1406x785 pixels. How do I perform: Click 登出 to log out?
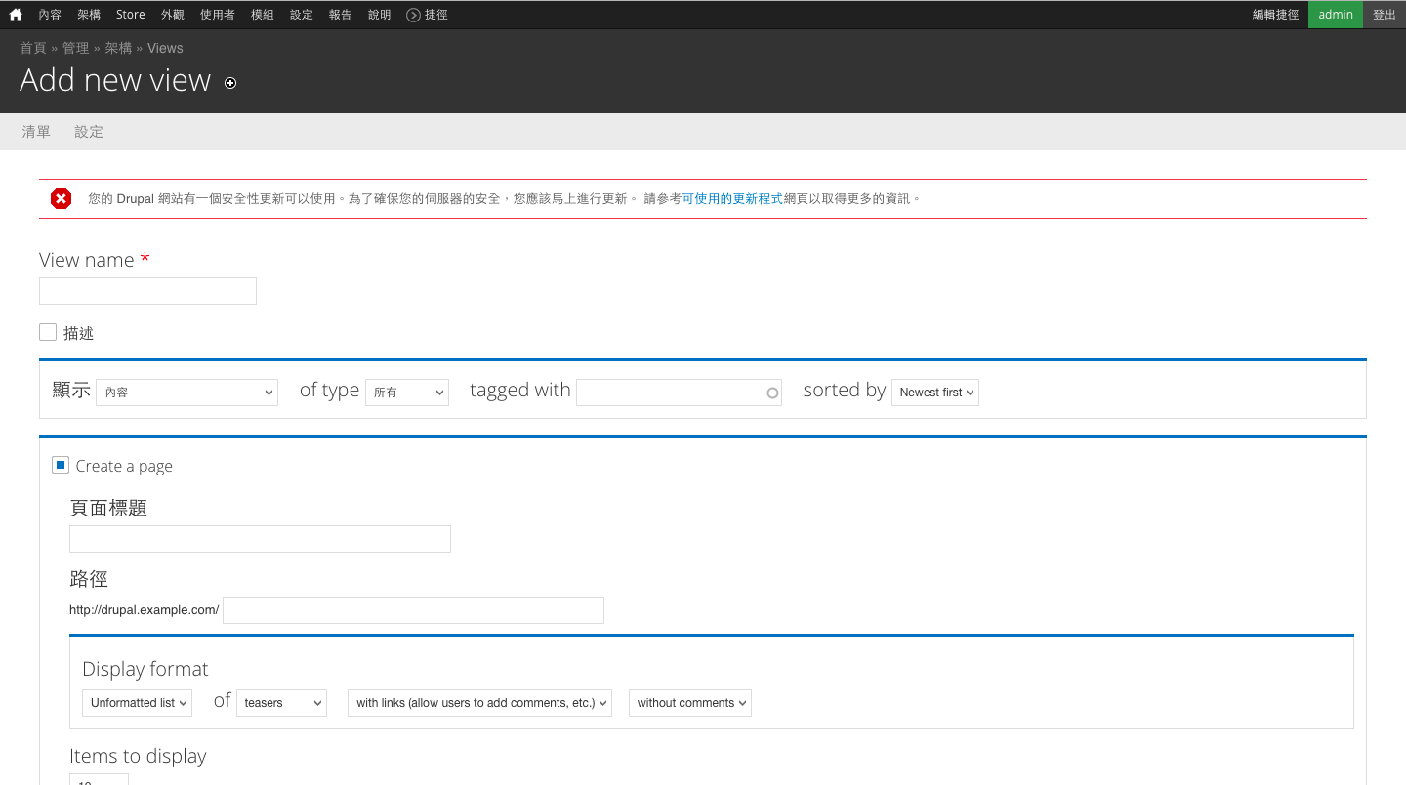[x=1385, y=15]
